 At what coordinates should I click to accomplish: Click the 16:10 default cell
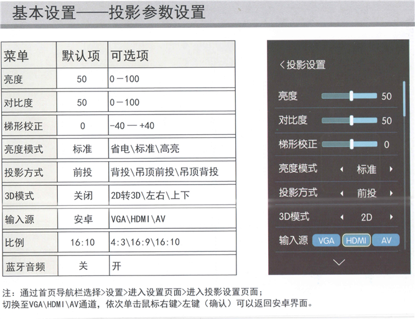coord(83,242)
